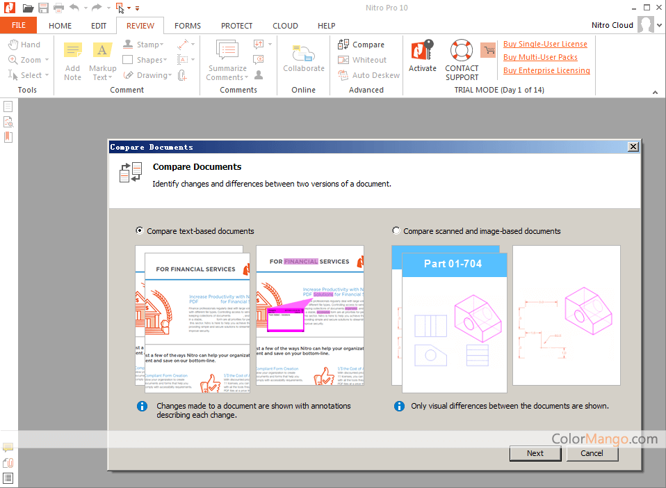
Task: Click the Auto Deskew tool
Action: point(368,75)
